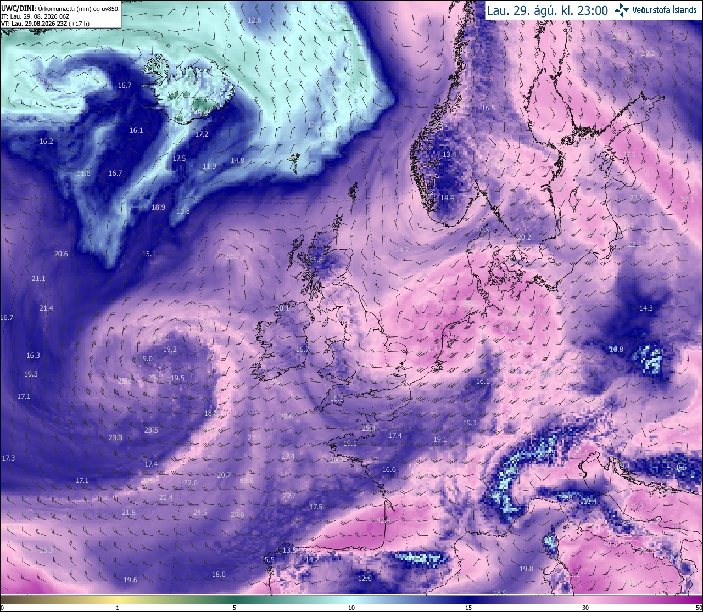703x612 pixels.
Task: Click the 16.5 value over northern Norway
Action: click(488, 108)
